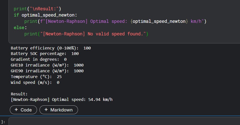
Task: Click the Temperature (°C) output line
Action: (x=36, y=77)
